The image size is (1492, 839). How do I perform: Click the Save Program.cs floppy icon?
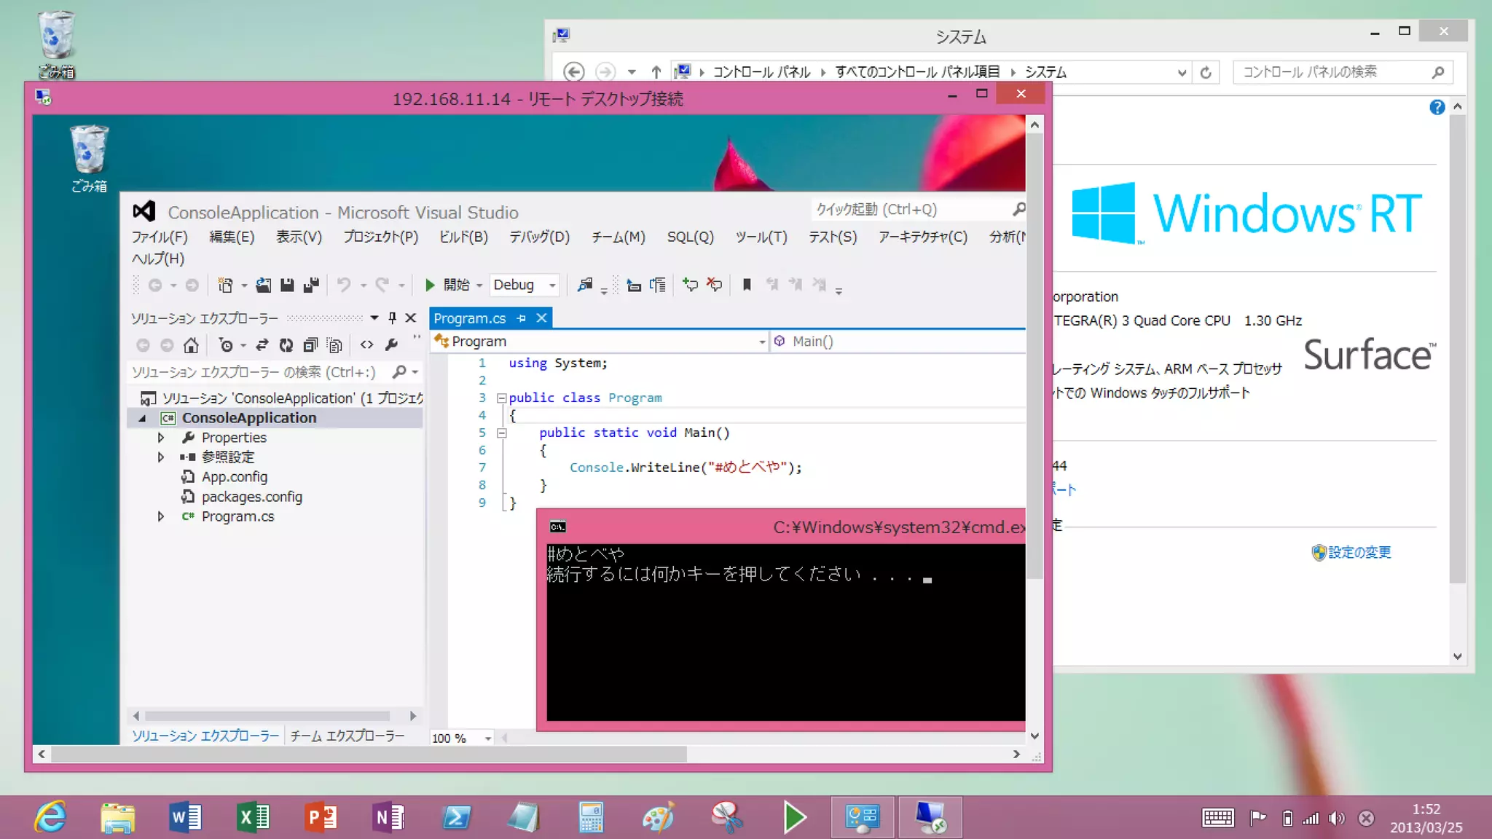pos(287,285)
